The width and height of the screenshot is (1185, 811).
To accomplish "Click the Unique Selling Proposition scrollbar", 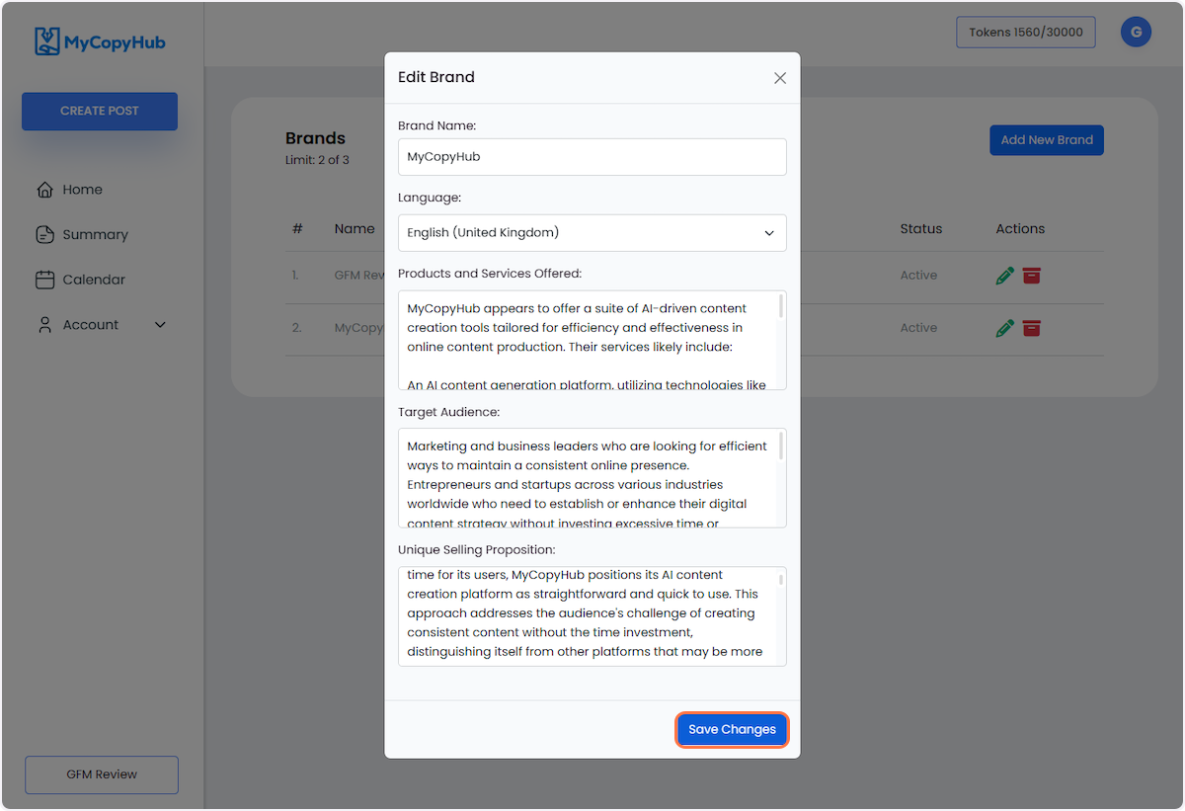I will pyautogui.click(x=782, y=580).
